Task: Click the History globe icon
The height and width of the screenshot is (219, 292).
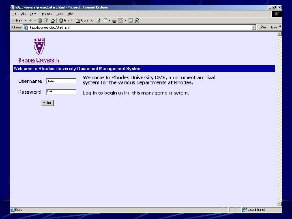Action: pyautogui.click(x=98, y=21)
